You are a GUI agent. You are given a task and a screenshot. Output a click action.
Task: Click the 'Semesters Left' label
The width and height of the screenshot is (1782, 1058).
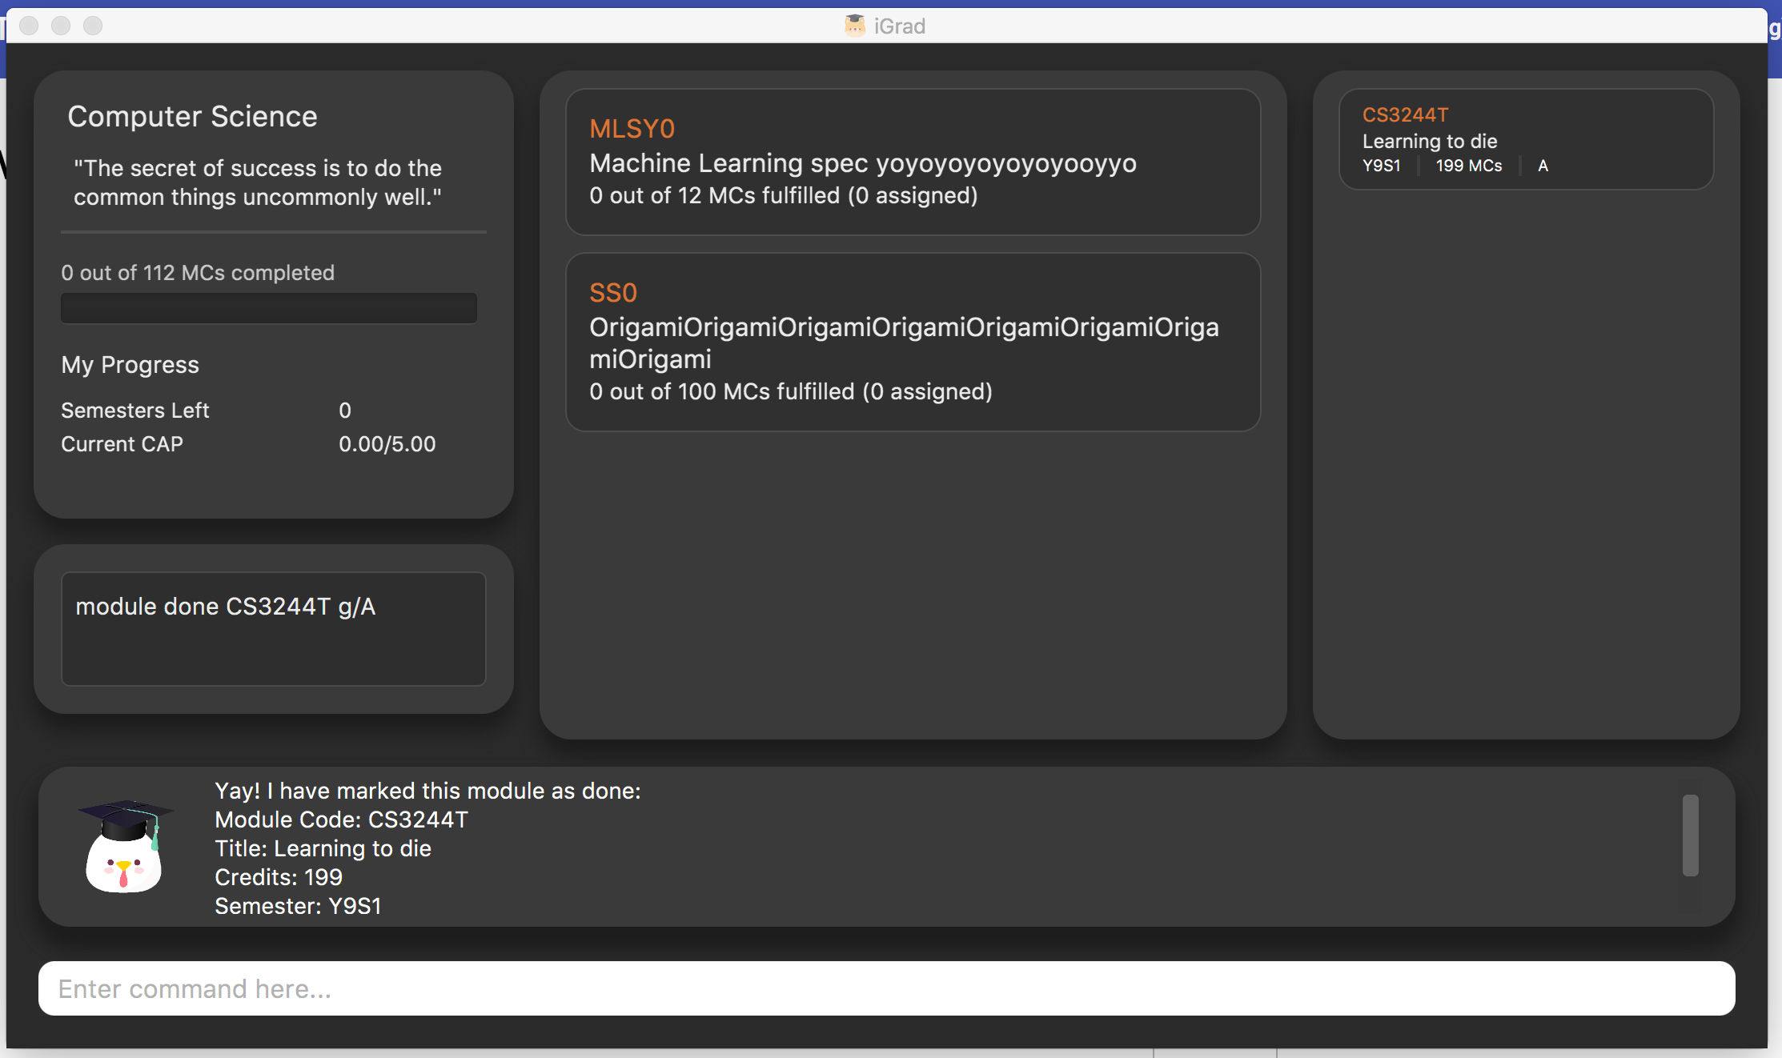pos(134,411)
